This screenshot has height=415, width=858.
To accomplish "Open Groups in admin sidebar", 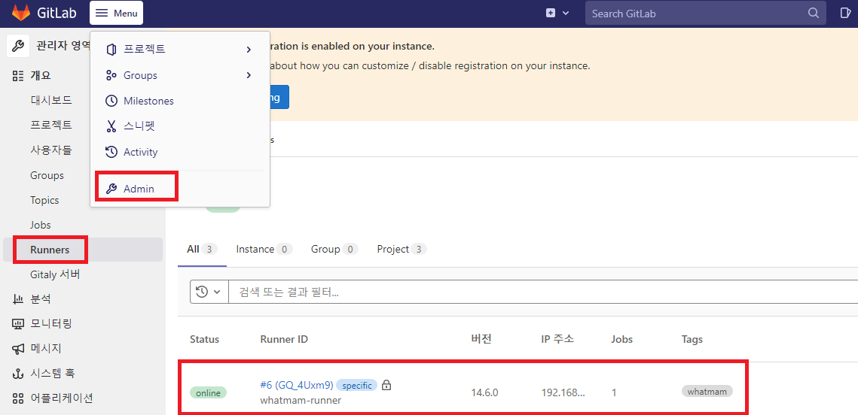I will pyautogui.click(x=47, y=175).
